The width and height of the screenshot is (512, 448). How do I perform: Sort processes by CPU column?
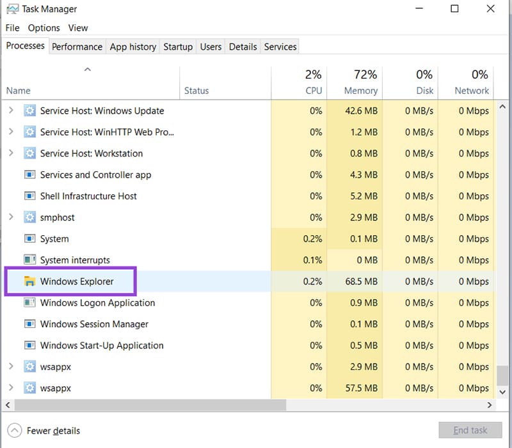299,83
